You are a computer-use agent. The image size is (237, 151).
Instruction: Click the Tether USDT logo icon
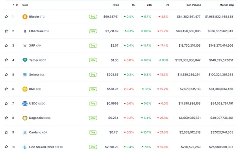pos(25,60)
